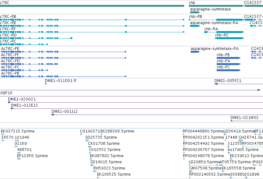Image resolution: width=263 pixels, height=179 pixels.
Task: Click the SD14015.5prime EST feature
Action: (92, 165)
